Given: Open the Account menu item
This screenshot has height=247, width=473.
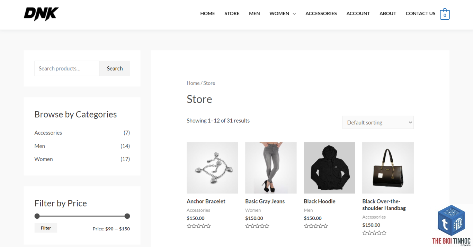Looking at the screenshot, I should (358, 13).
